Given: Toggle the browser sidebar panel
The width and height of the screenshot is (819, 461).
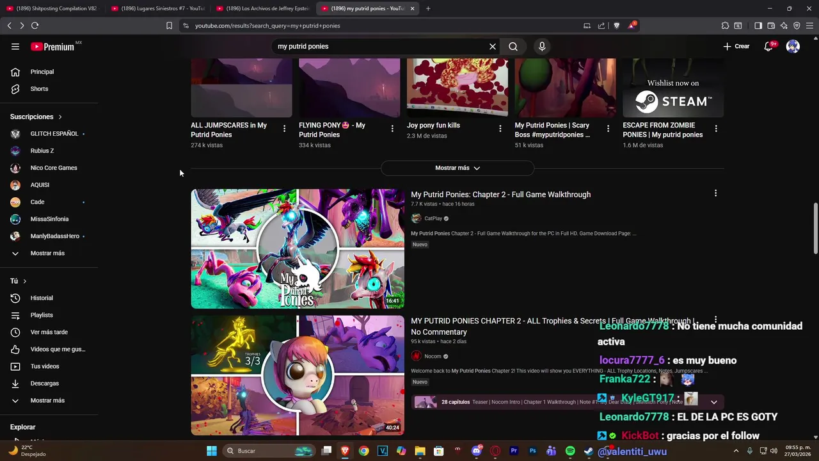Looking at the screenshot, I should coord(758,26).
